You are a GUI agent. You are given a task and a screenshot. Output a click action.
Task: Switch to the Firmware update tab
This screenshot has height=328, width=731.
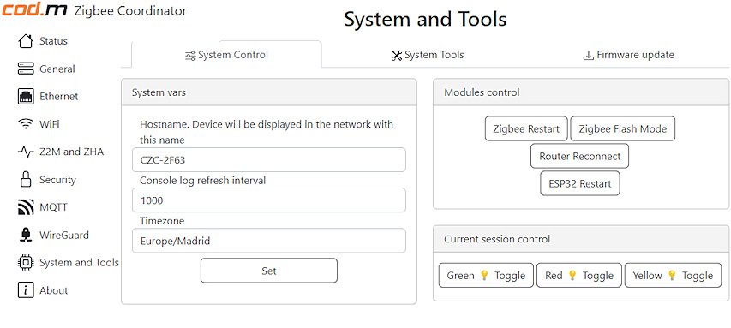[628, 55]
